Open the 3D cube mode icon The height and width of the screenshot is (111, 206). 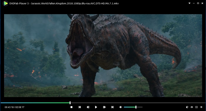187,107
